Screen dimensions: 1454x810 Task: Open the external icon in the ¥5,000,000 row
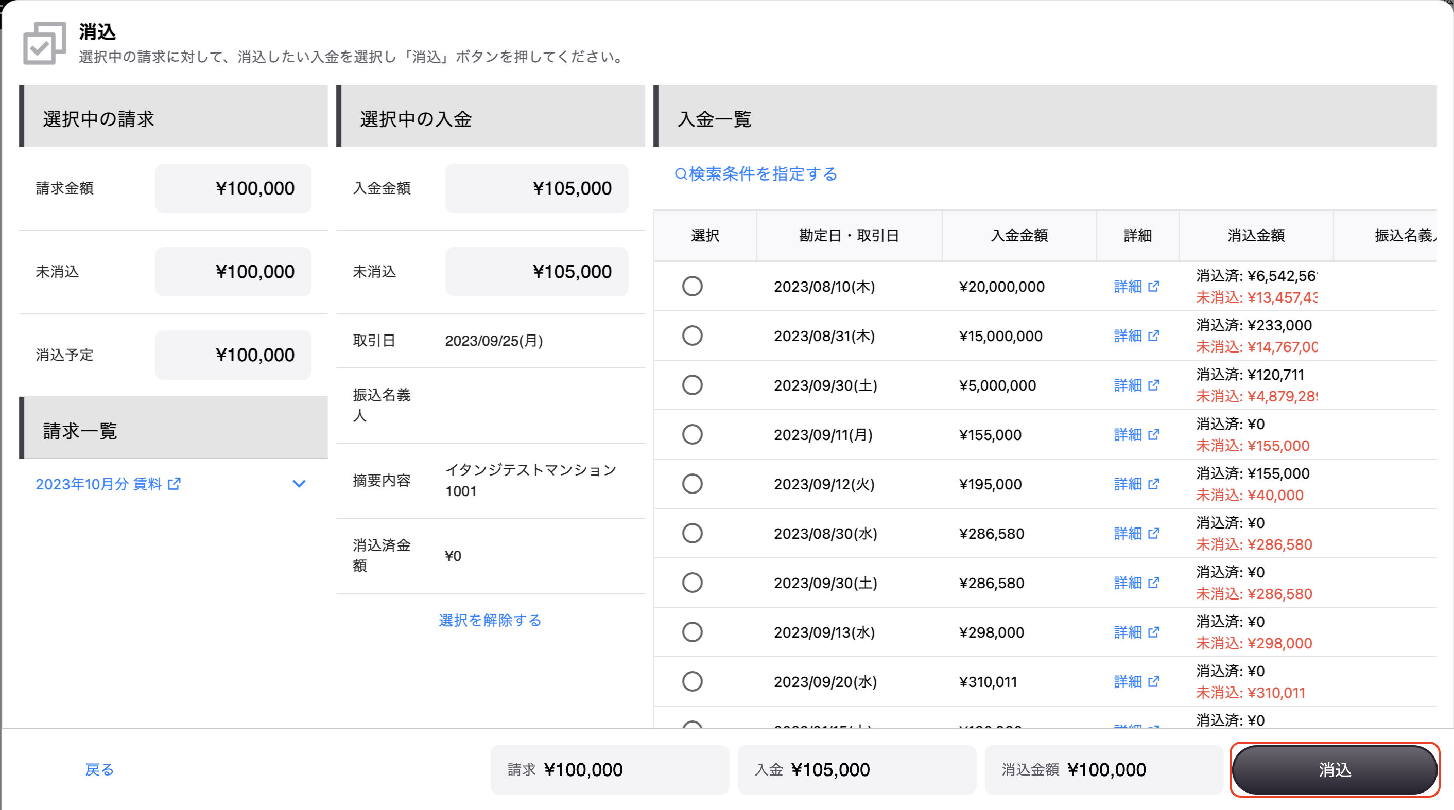pyautogui.click(x=1154, y=385)
